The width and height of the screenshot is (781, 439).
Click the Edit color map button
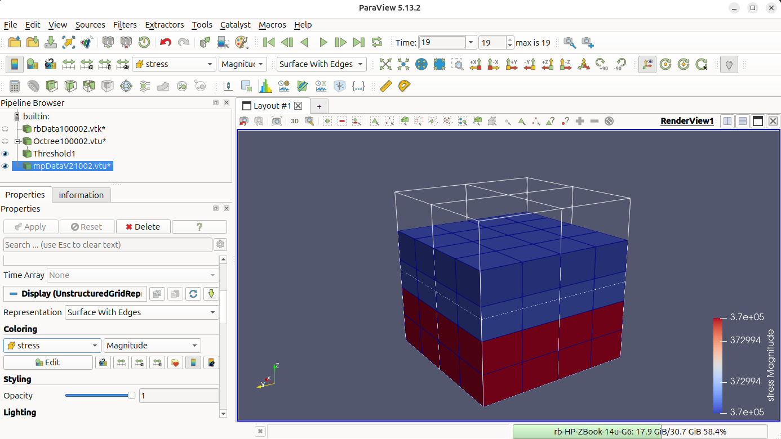[x=48, y=362]
